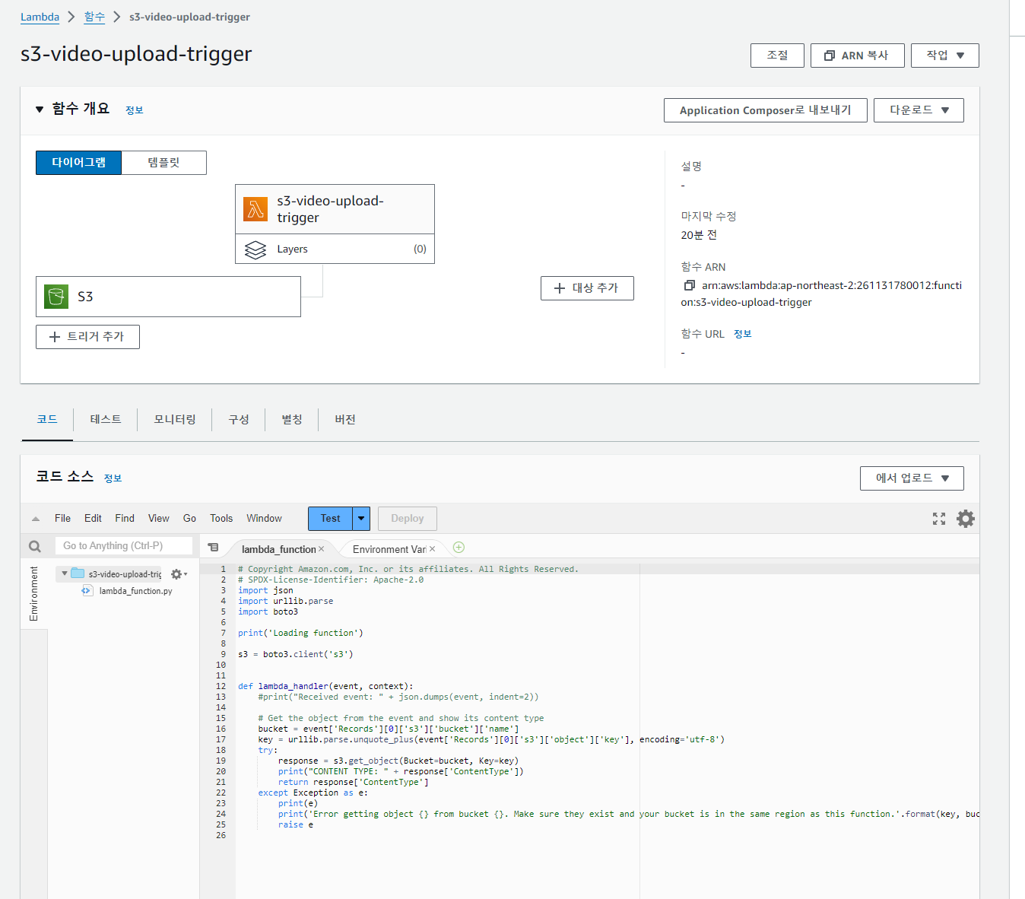Screen dimensions: 1025x899
Task: Click the s3-video-upload-trigger folder icon
Action: [x=78, y=573]
